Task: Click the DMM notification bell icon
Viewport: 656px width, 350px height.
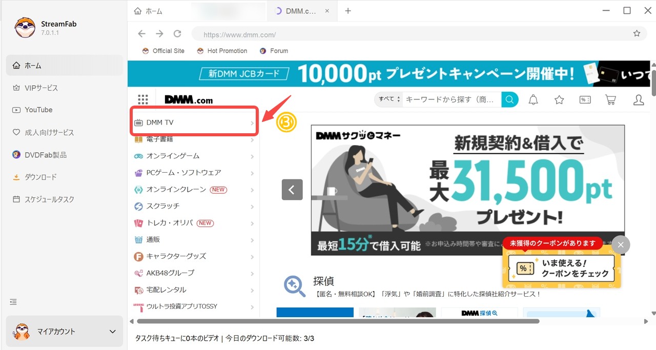Action: 533,99
